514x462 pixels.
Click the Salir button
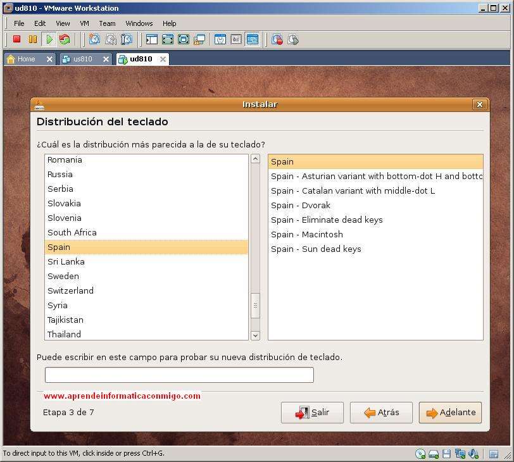[x=312, y=413]
